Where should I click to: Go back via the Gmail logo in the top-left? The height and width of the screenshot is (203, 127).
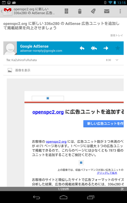(x=8, y=11)
